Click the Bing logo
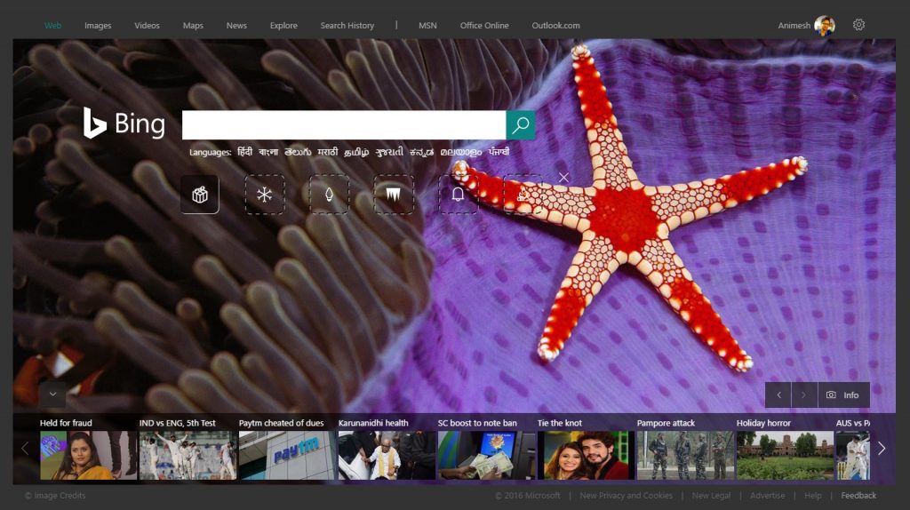Viewport: 910px width, 510px height. 124,124
